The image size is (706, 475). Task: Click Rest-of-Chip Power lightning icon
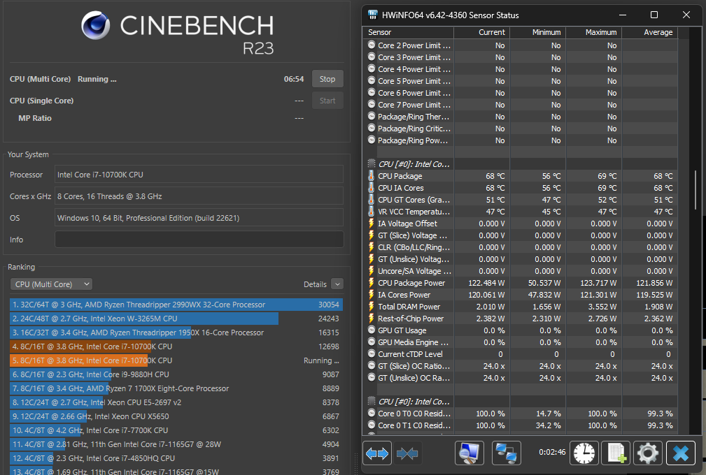coord(371,318)
